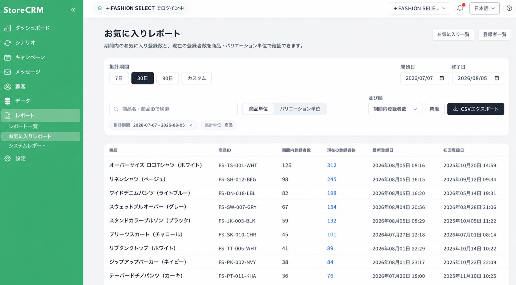516x285 pixels.
Task: Click the 集計単位 商品 filter chip
Action: (x=219, y=125)
